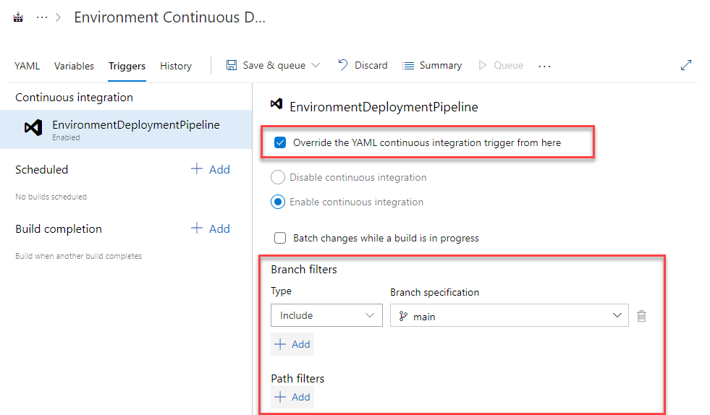Click the pipelines icon in breadcrumb
710x415 pixels.
coord(18,17)
